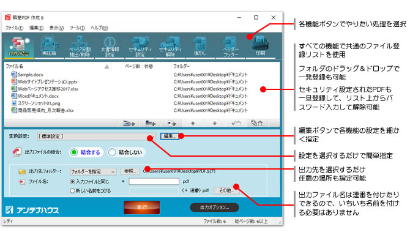The height and width of the screenshot is (232, 410).
Task: Click the フォルダー column header
Action: coord(182,67)
